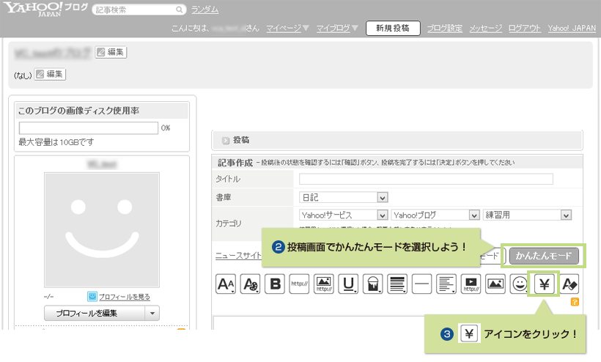Insert image by URL icon

coord(323,284)
